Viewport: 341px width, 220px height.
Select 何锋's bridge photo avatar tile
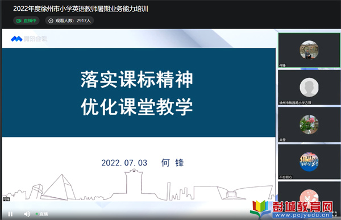click(309, 50)
